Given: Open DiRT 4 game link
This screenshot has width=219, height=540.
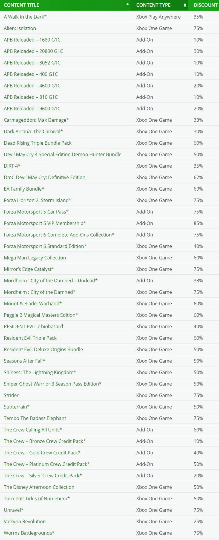Looking at the screenshot, I should [x=12, y=166].
